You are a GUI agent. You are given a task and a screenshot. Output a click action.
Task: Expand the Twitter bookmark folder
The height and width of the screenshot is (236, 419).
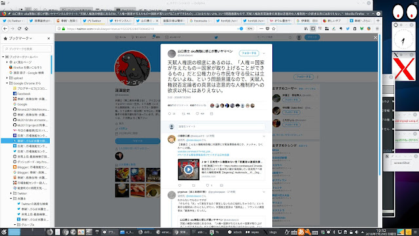[11, 193]
